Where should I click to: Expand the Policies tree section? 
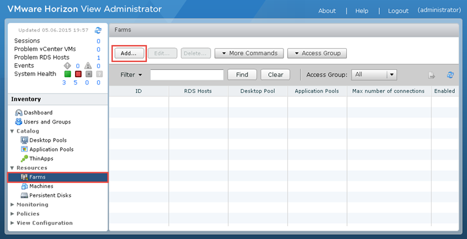(x=12, y=213)
